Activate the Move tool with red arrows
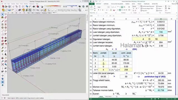The image size is (178, 100). pos(3,38)
